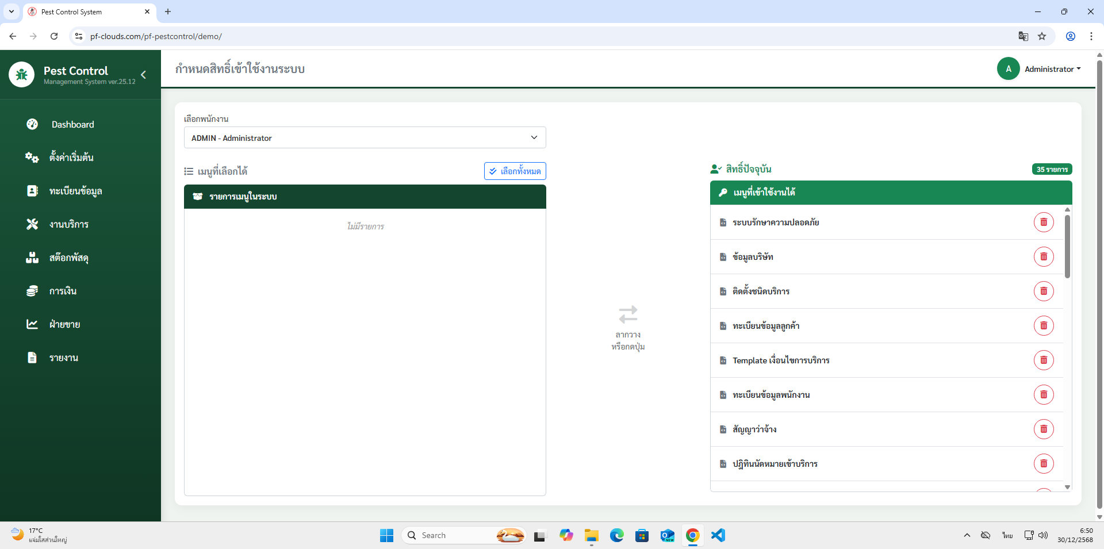The height and width of the screenshot is (549, 1104).
Task: Click the transfer arrows icon between panels
Action: 628,314
